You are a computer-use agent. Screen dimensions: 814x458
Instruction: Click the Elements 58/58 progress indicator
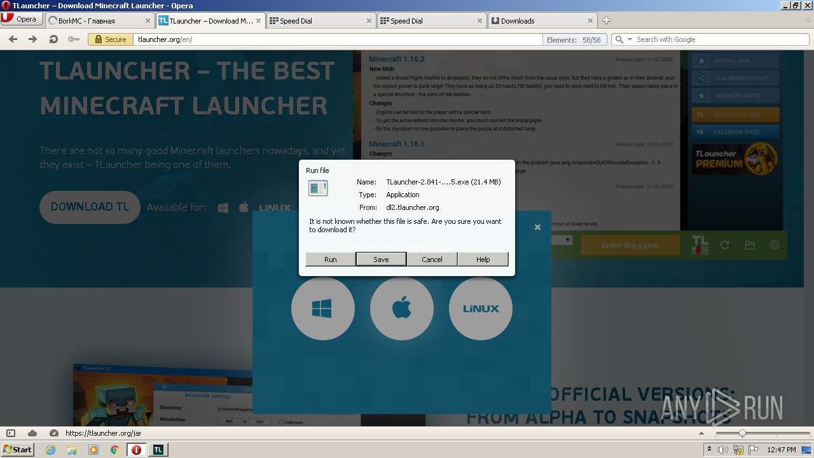coord(574,39)
